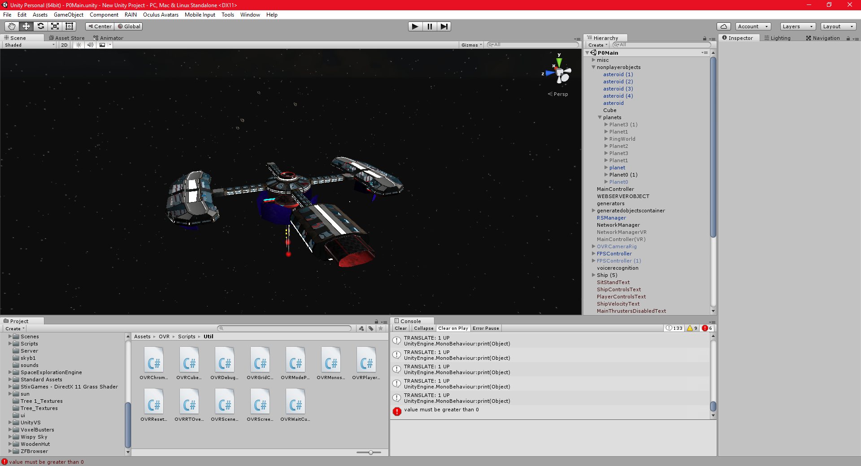Image resolution: width=861 pixels, height=466 pixels.
Task: Toggle console info messages count 133
Action: coord(674,328)
